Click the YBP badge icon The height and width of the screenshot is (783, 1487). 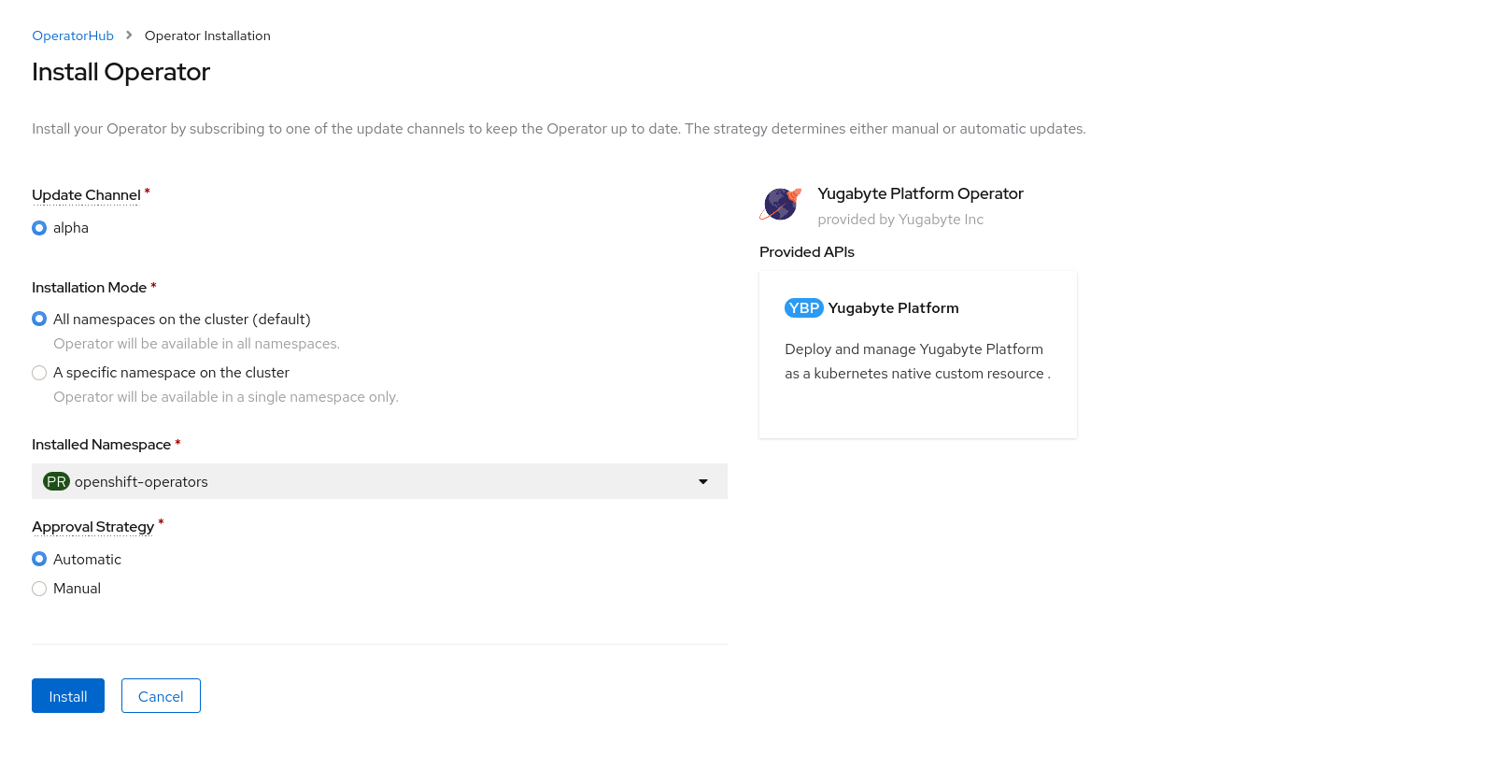click(x=803, y=308)
